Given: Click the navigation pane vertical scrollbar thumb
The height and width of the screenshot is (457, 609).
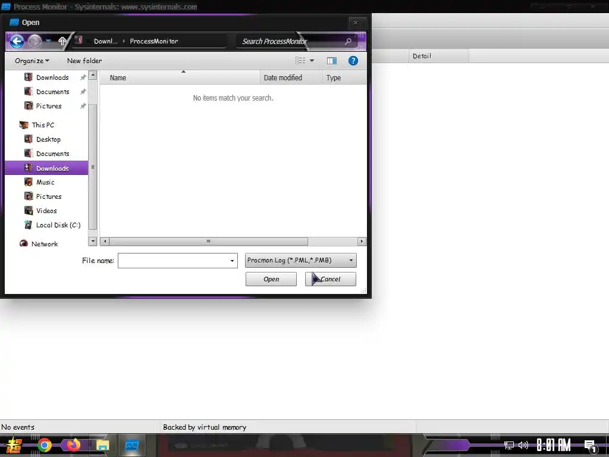Looking at the screenshot, I should (93, 167).
